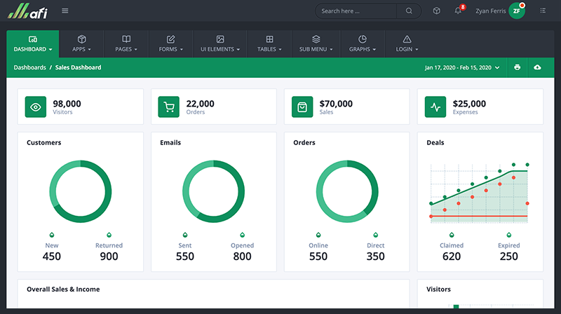
Task: Click the cloud download icon
Action: coord(537,67)
